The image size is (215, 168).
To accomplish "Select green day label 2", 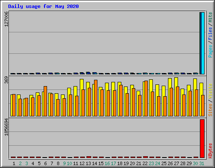I will 20,163.
